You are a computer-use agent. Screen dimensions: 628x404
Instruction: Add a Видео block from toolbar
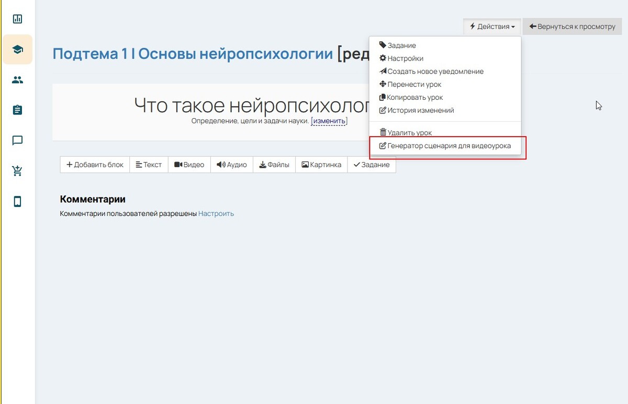189,165
